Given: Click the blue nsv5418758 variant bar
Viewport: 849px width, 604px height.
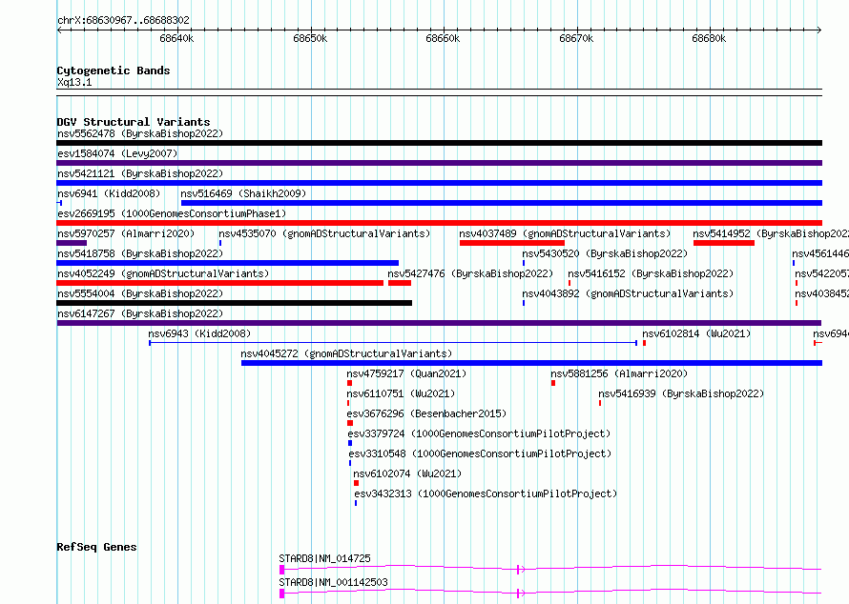Looking at the screenshot, I should (x=227, y=263).
